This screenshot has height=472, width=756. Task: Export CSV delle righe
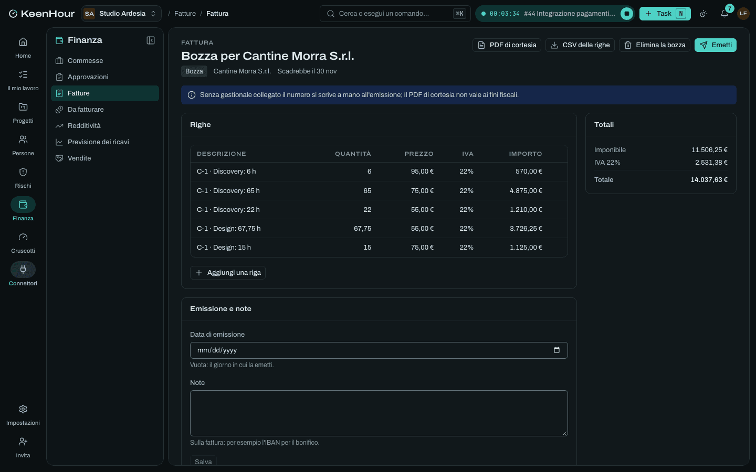coord(580,45)
